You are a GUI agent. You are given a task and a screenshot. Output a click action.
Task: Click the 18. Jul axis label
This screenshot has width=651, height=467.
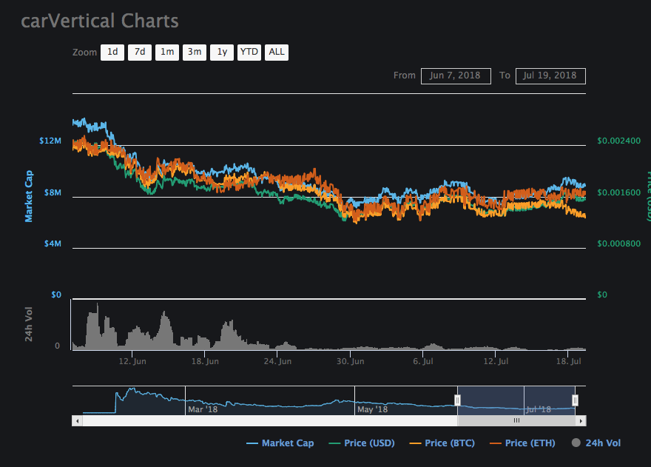(x=569, y=361)
